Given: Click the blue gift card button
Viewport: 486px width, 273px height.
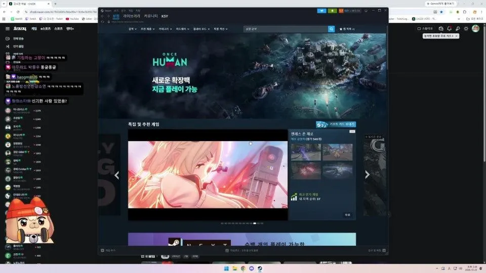Looking at the screenshot, I should [336, 124].
